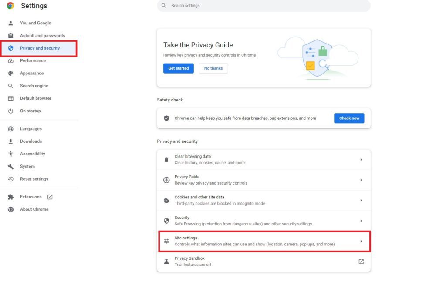Click the clipboard icon for Autofill and passwords
This screenshot has height=282, width=446.
click(10, 36)
